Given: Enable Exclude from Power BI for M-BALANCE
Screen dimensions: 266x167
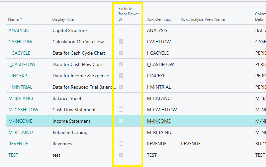Looking at the screenshot, I should coord(121,98).
